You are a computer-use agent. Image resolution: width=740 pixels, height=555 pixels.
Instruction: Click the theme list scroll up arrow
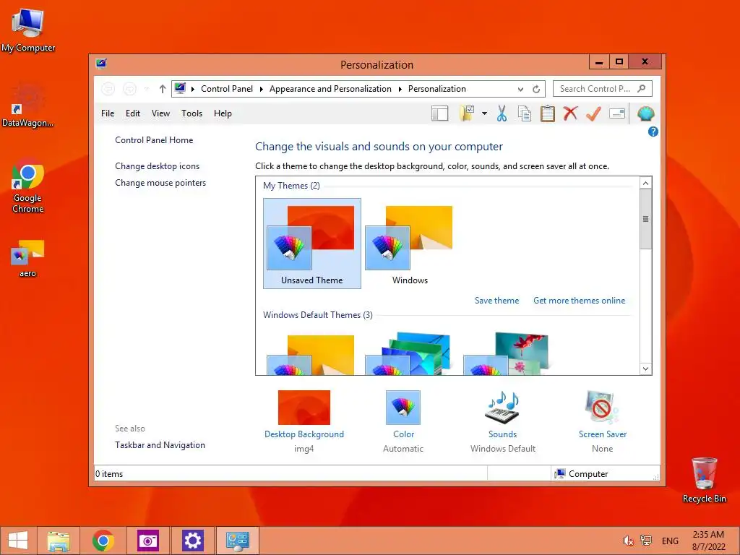click(x=645, y=183)
